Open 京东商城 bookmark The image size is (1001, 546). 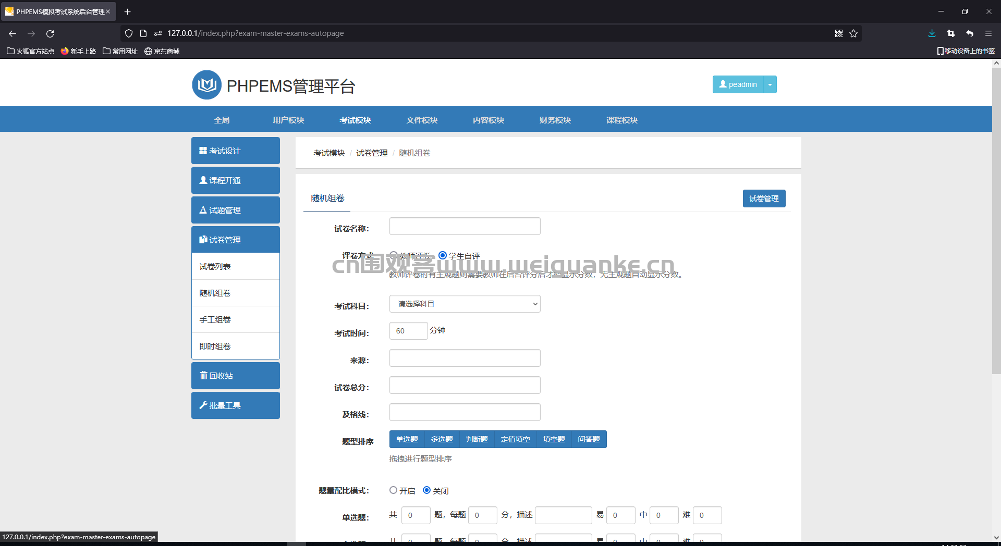pyautogui.click(x=162, y=51)
